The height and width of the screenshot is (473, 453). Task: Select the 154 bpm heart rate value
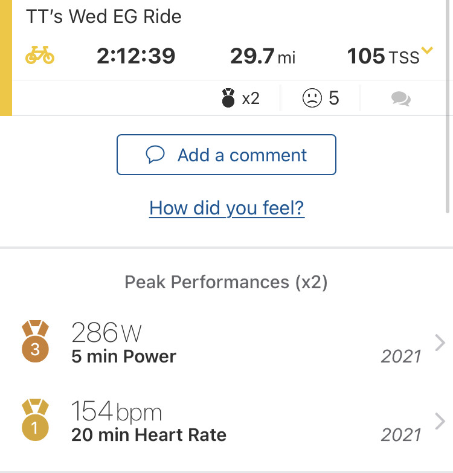coord(117,412)
